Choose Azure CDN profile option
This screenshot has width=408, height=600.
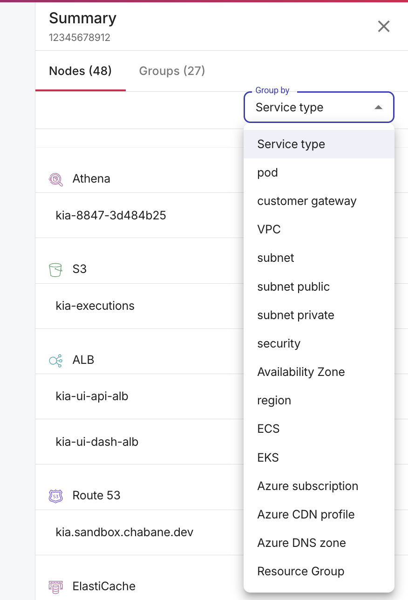pos(319,514)
